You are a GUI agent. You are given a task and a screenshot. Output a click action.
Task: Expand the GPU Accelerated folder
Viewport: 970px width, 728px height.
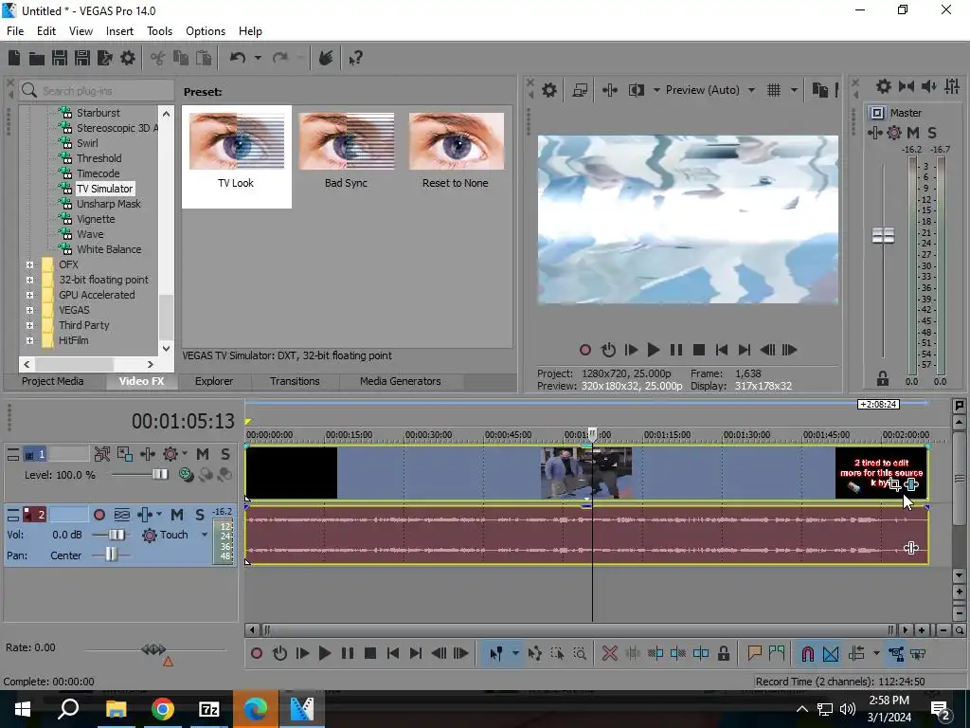29,296
